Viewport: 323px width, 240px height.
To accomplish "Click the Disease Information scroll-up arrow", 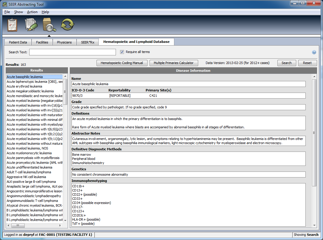I will pos(314,77).
